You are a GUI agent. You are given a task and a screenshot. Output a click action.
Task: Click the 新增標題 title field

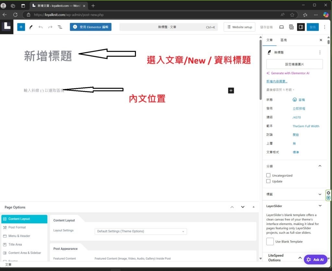tap(48, 56)
